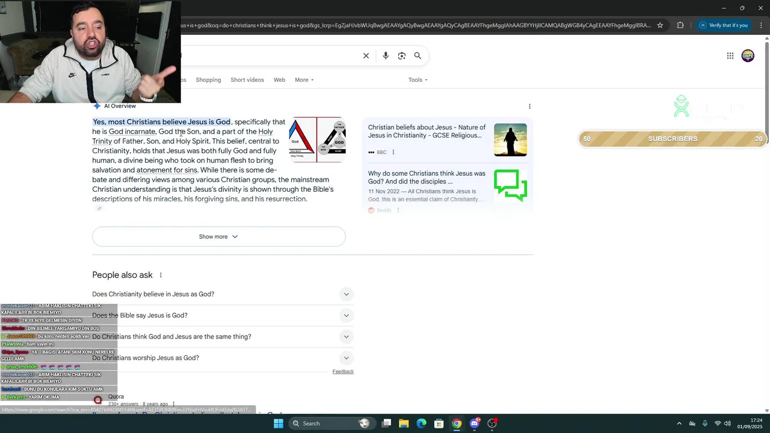The height and width of the screenshot is (433, 770).
Task: Click the 'God incarnate' link
Action: click(132, 132)
